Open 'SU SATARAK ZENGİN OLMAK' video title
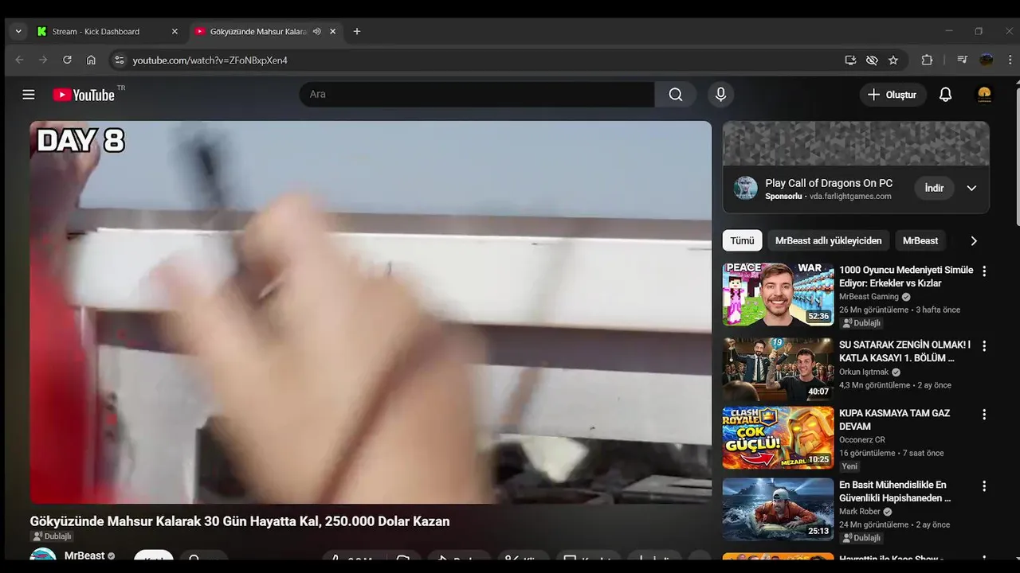The image size is (1020, 573). click(x=904, y=352)
